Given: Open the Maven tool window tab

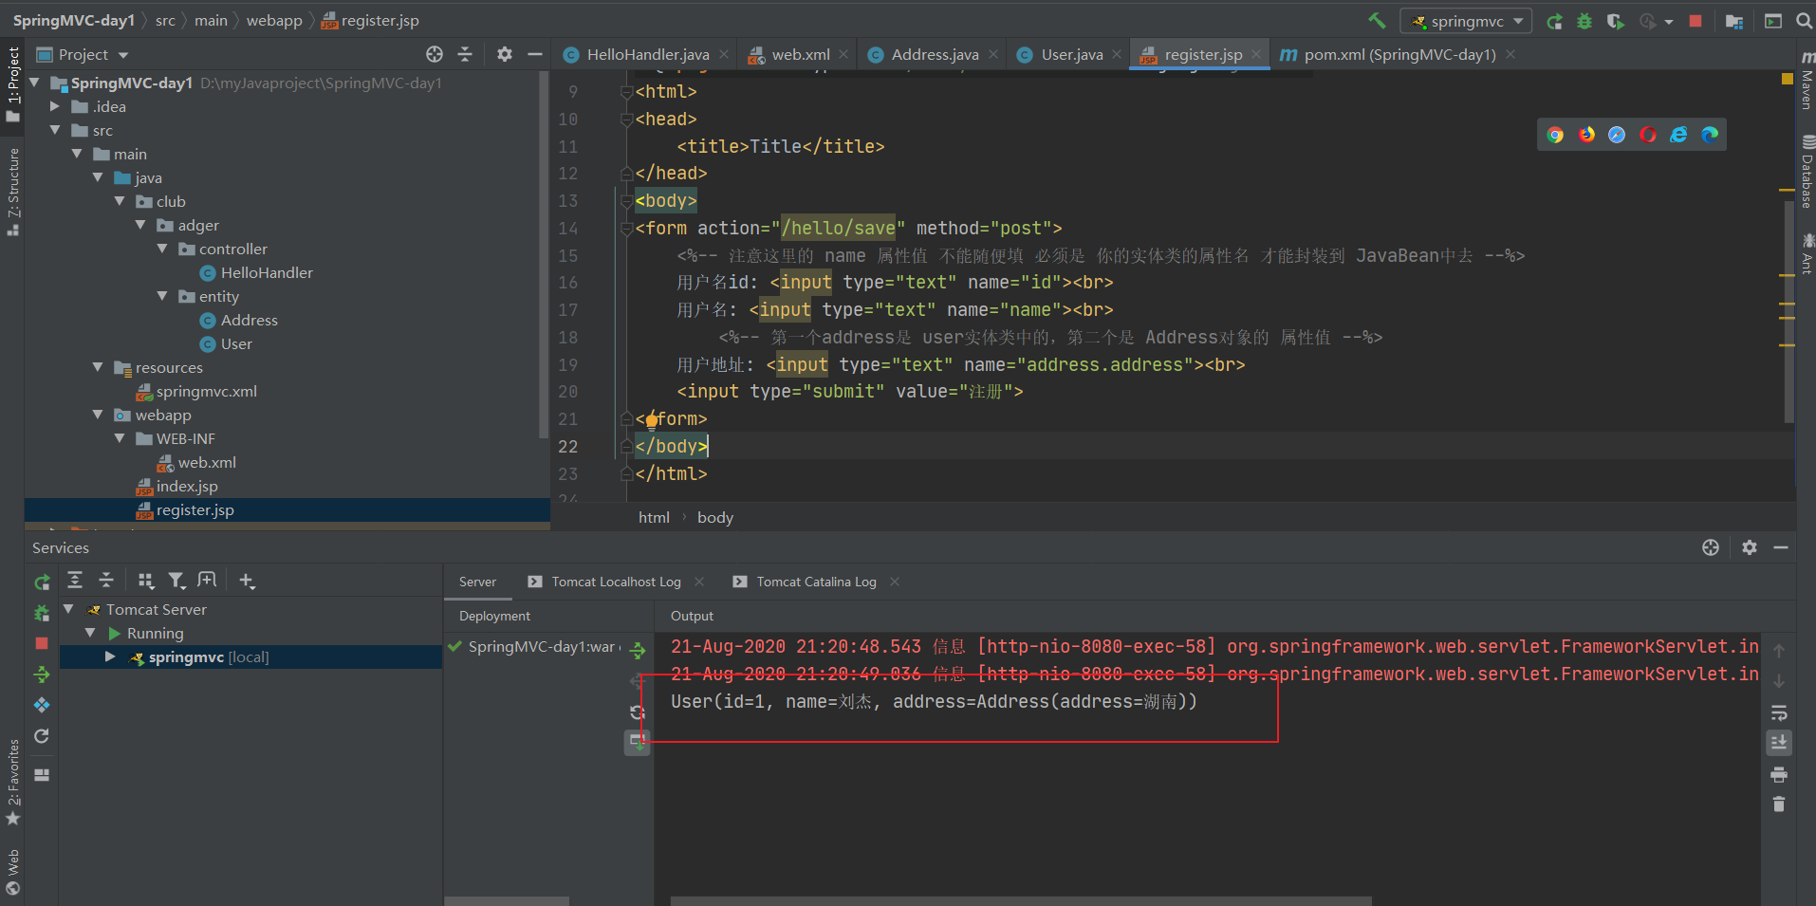Looking at the screenshot, I should (x=1807, y=82).
